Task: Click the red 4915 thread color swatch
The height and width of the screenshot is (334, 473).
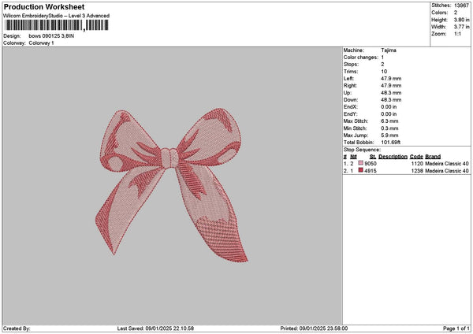Action: point(361,170)
